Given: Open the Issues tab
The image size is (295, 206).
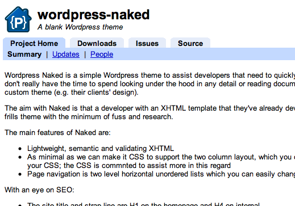Looking at the screenshot, I should [147, 43].
